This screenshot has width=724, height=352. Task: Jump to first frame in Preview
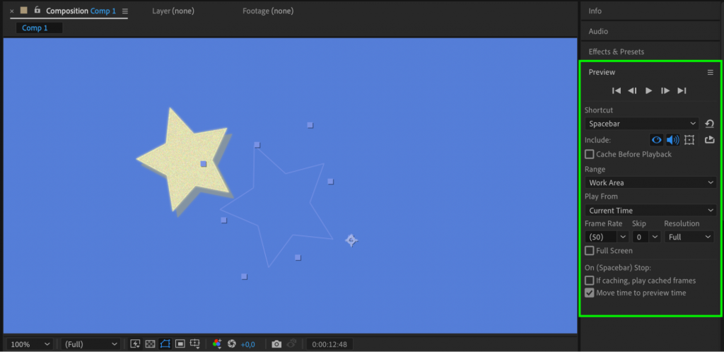[x=616, y=90]
